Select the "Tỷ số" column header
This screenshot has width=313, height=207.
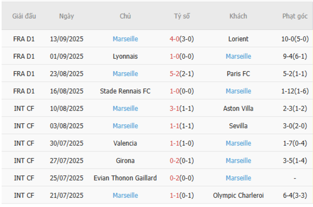182,16
